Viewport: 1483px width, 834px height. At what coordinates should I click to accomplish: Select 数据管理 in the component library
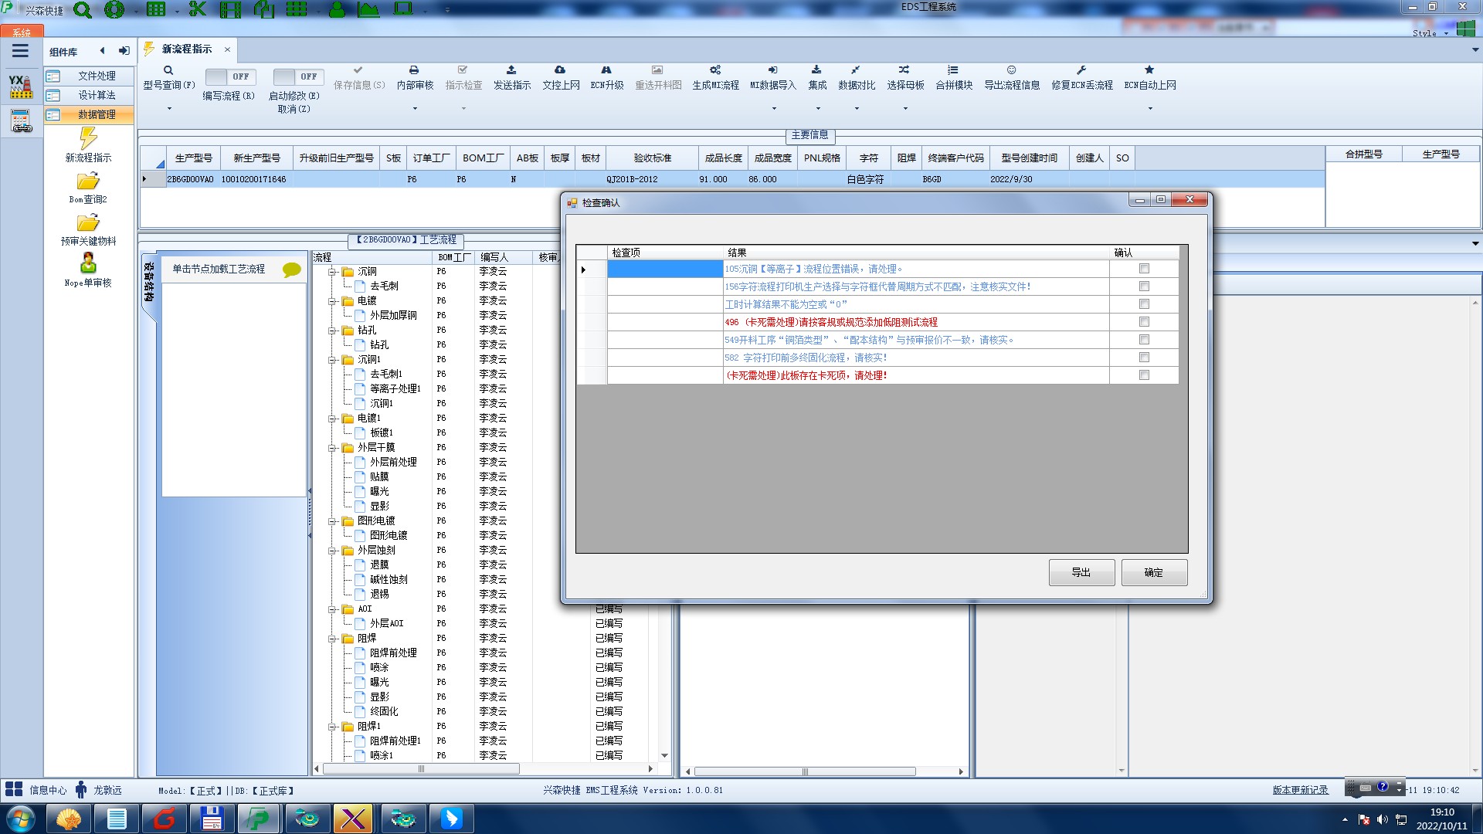click(x=97, y=114)
